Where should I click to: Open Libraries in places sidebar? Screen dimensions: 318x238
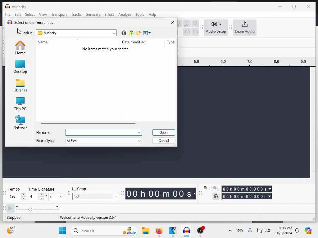click(x=20, y=86)
